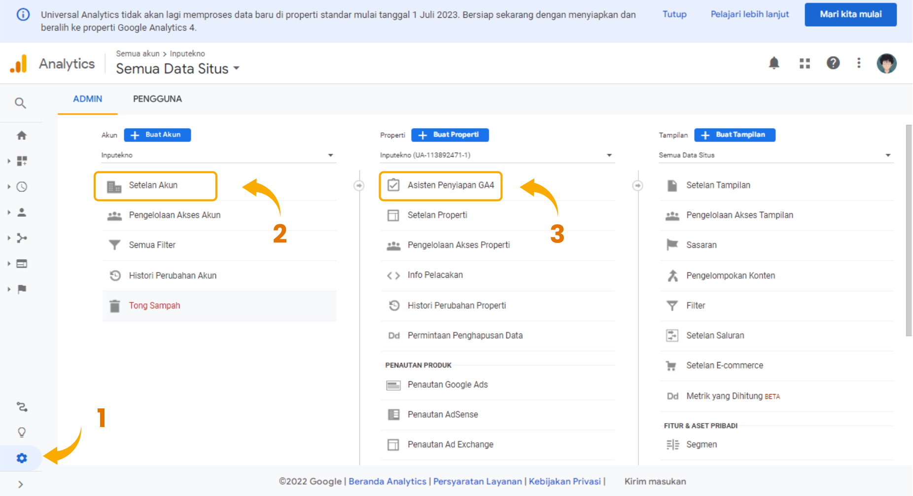Expand the Customization section arrow in sidebar

9,161
